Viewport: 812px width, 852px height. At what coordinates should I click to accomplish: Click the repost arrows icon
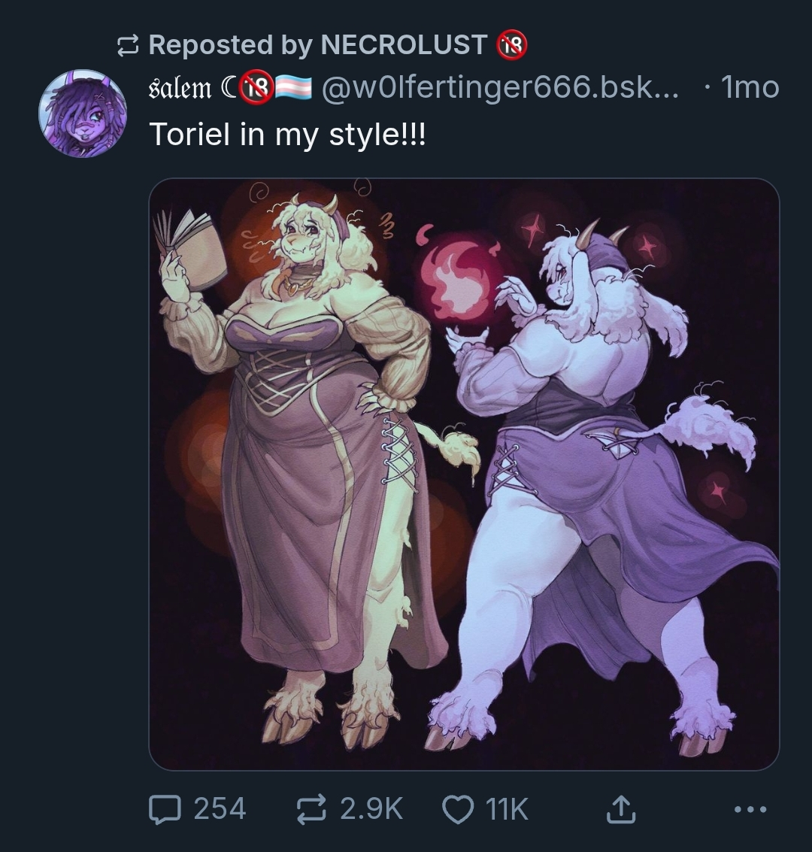click(311, 808)
